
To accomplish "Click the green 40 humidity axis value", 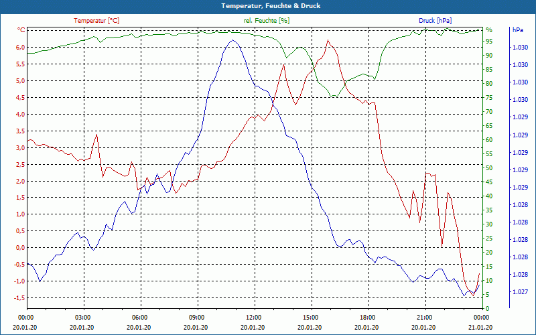I will click(489, 196).
